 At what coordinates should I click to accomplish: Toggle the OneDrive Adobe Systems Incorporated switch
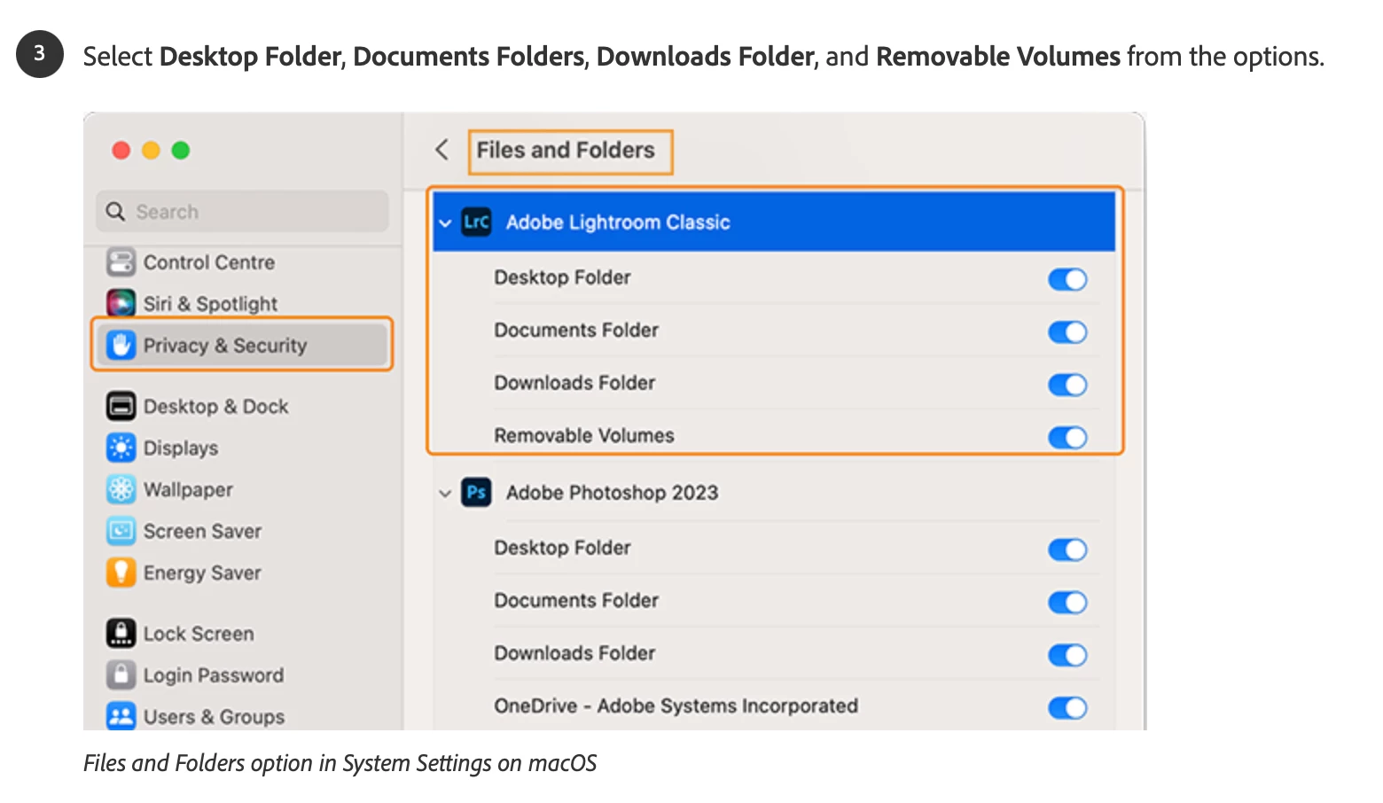click(x=1067, y=708)
